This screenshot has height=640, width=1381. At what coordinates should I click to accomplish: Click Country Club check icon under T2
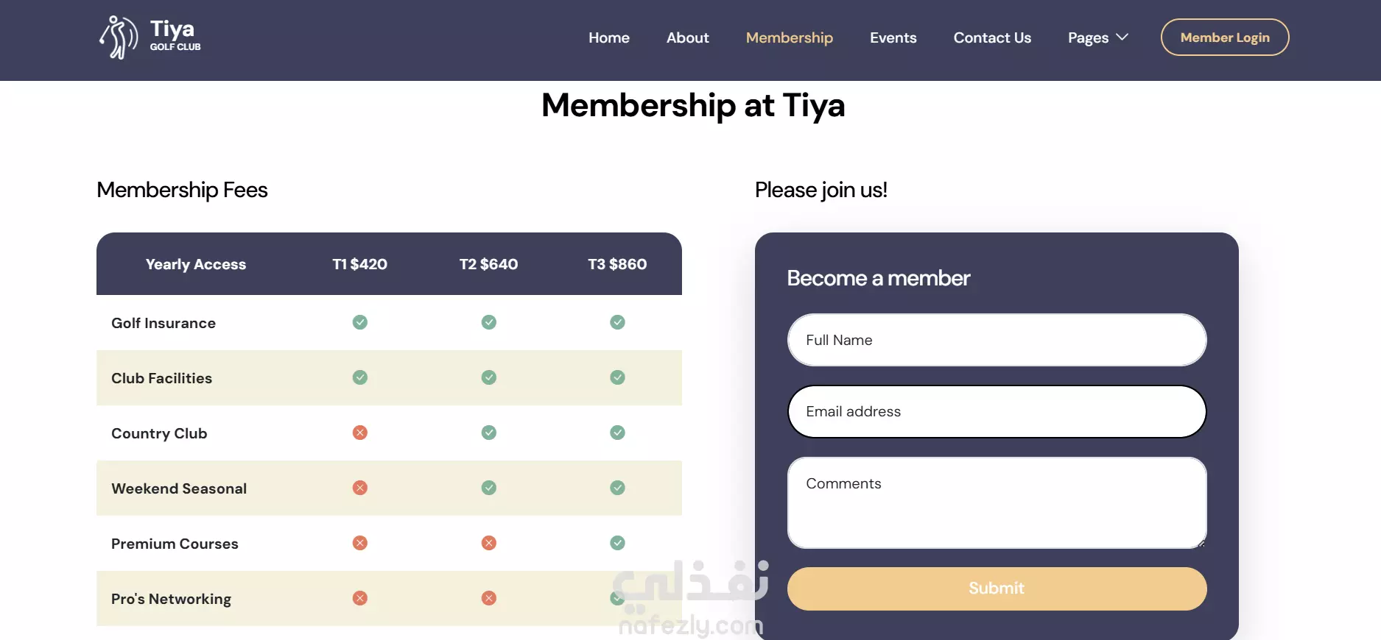coord(488,433)
